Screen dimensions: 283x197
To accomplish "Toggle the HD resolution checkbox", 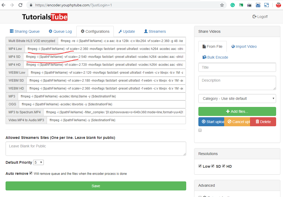I will click(x=224, y=166).
